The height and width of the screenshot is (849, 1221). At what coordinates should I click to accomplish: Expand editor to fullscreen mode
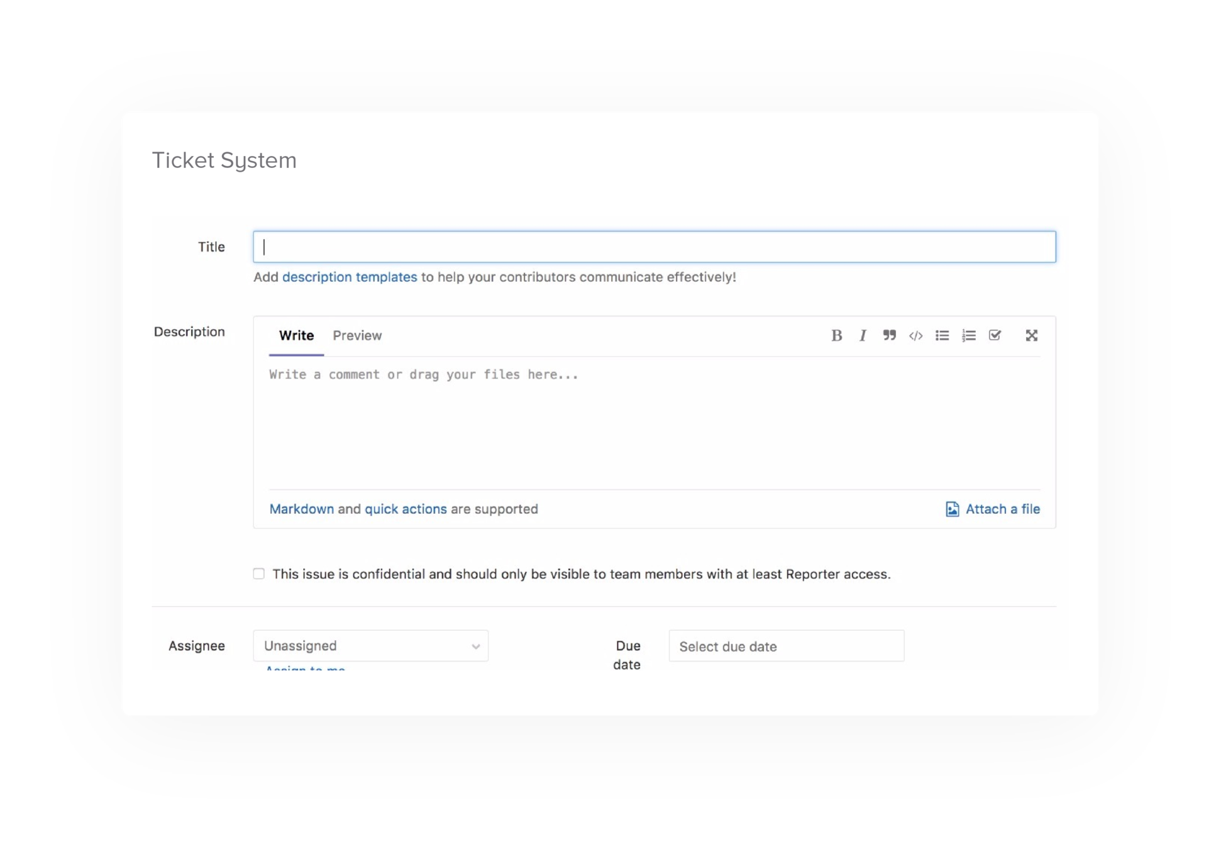[1031, 336]
